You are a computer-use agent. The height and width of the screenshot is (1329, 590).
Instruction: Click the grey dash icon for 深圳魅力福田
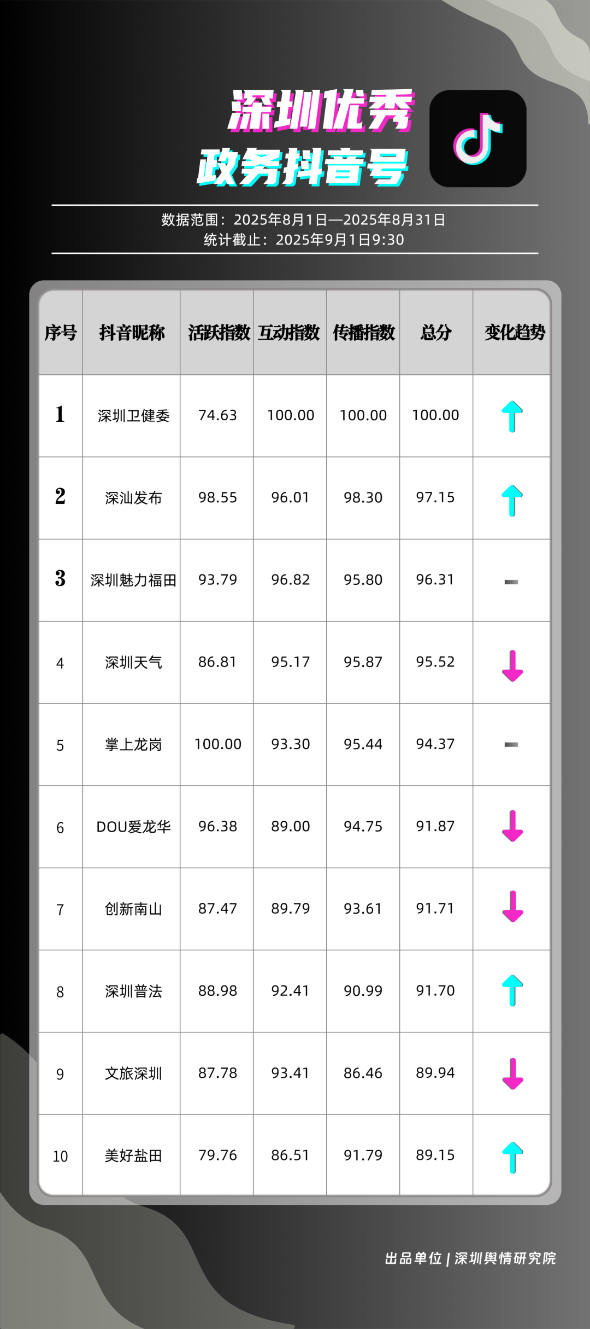[x=511, y=582]
